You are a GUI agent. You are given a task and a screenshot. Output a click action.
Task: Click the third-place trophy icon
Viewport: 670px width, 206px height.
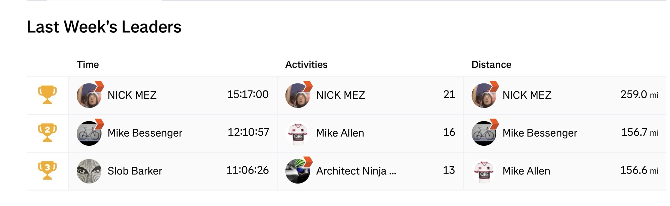(x=47, y=171)
